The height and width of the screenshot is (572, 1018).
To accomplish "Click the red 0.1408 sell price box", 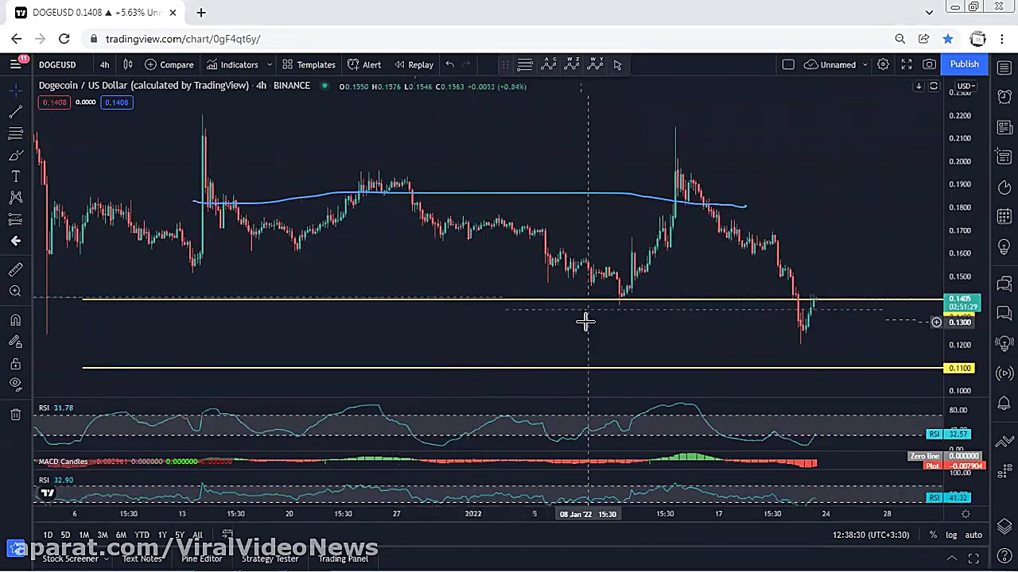I will [x=54, y=102].
